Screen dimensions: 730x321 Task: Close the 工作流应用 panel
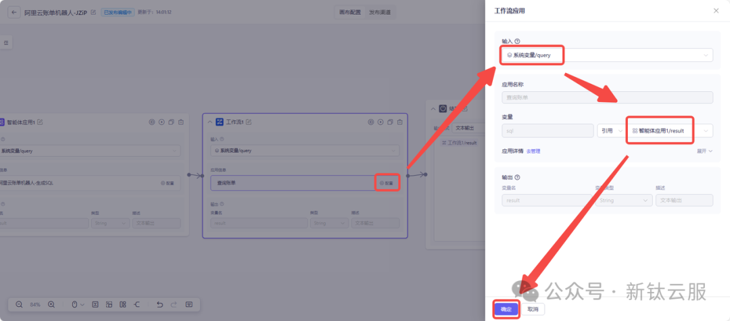click(x=716, y=11)
